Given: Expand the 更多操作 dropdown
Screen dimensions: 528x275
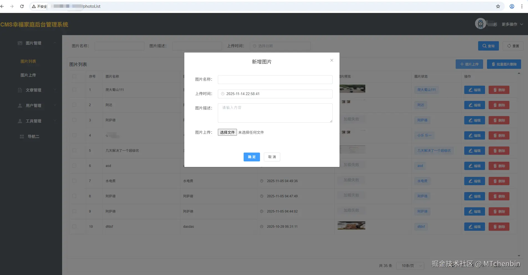Looking at the screenshot, I should tap(512, 24).
